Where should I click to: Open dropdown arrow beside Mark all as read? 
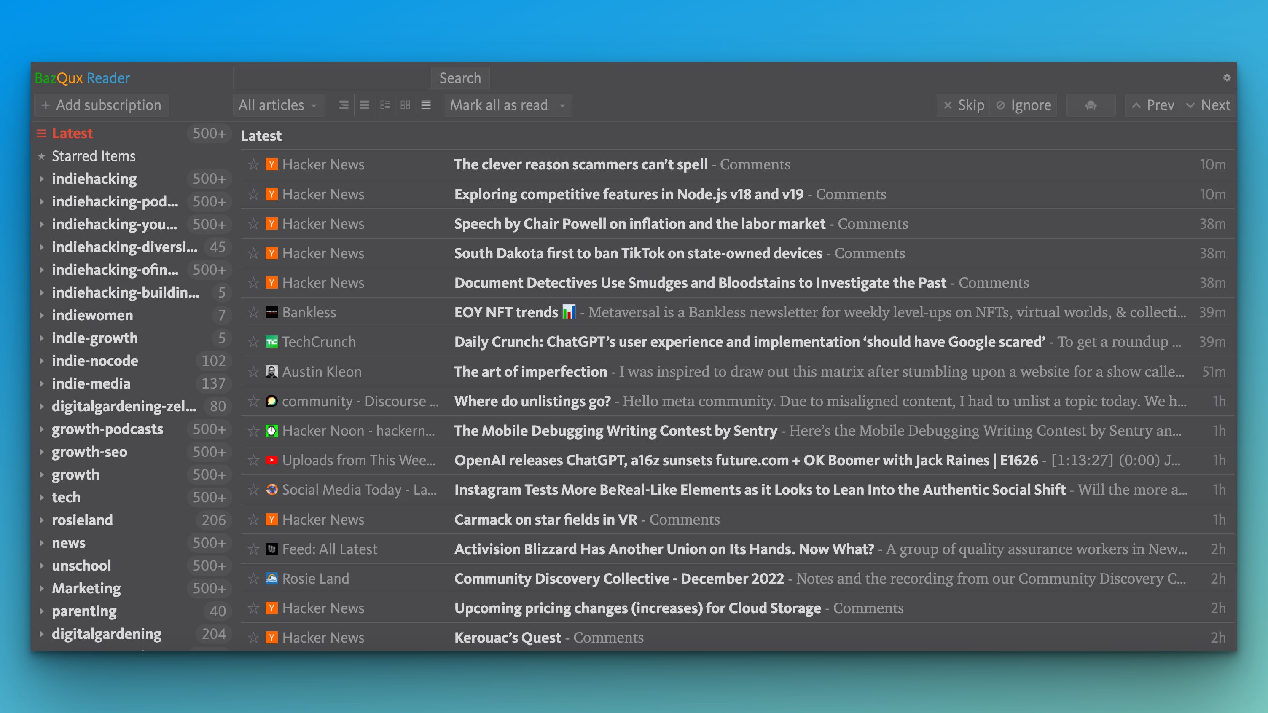click(562, 105)
